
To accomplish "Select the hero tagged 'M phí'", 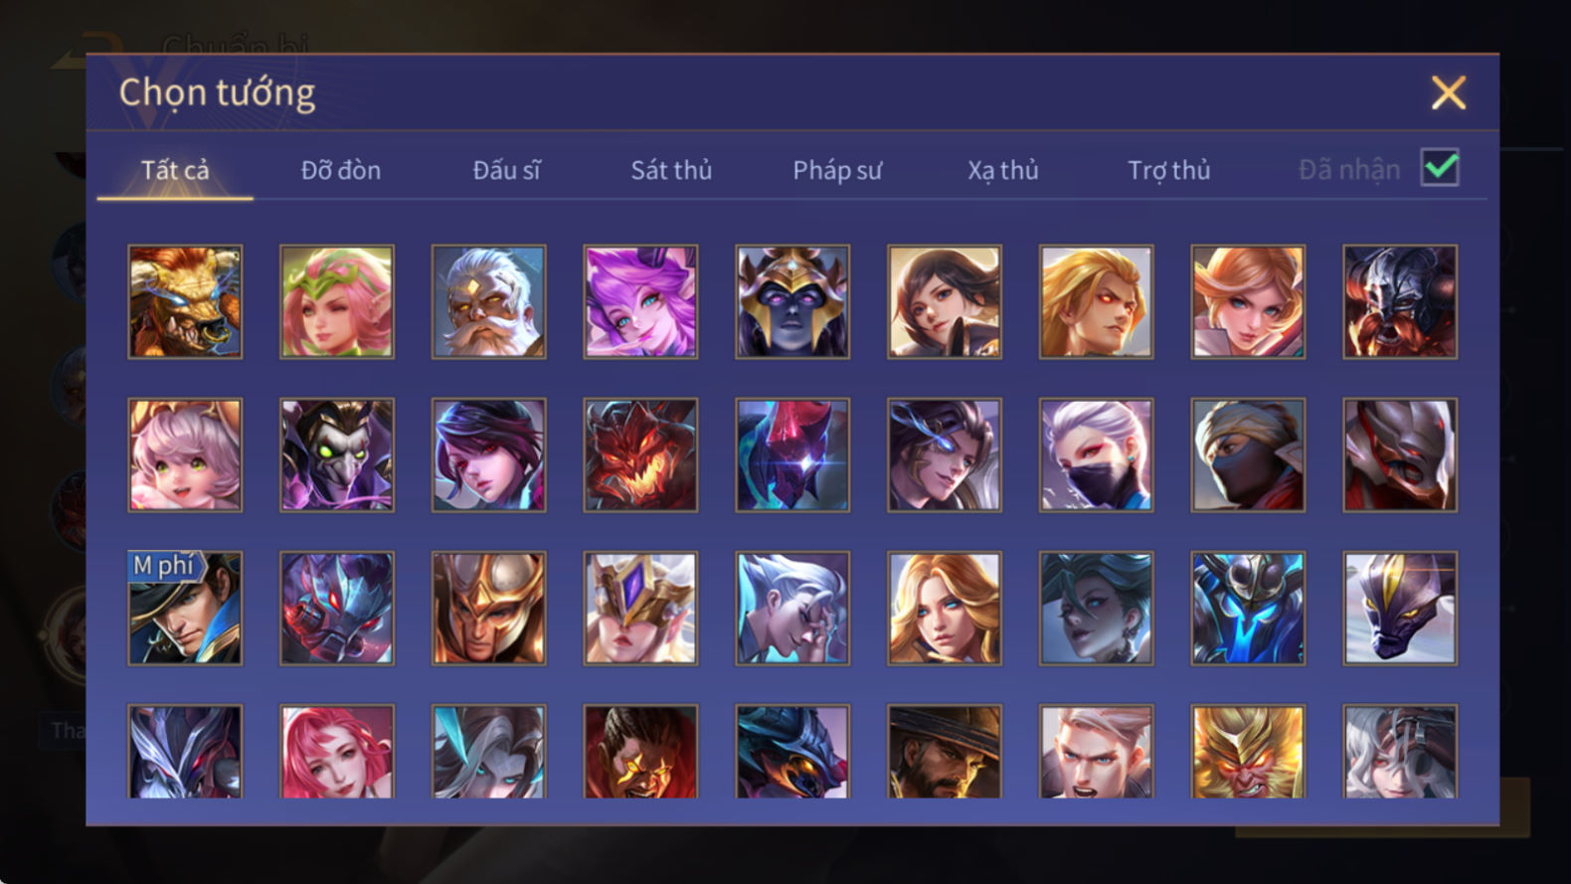I will tap(185, 609).
